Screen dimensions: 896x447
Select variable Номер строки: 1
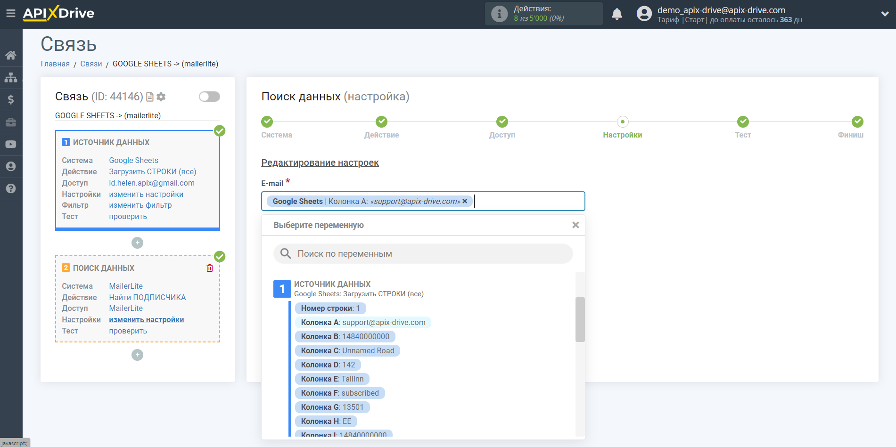[330, 308]
